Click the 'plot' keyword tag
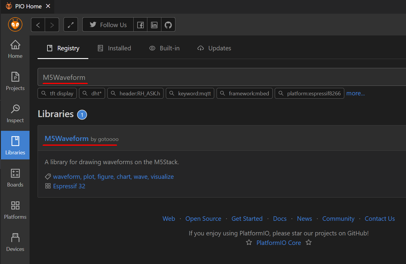 pos(89,177)
